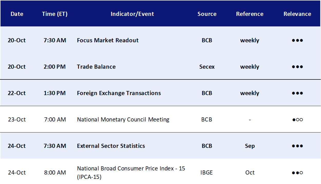Click relevance dots for External Sector Statistics

(297, 146)
